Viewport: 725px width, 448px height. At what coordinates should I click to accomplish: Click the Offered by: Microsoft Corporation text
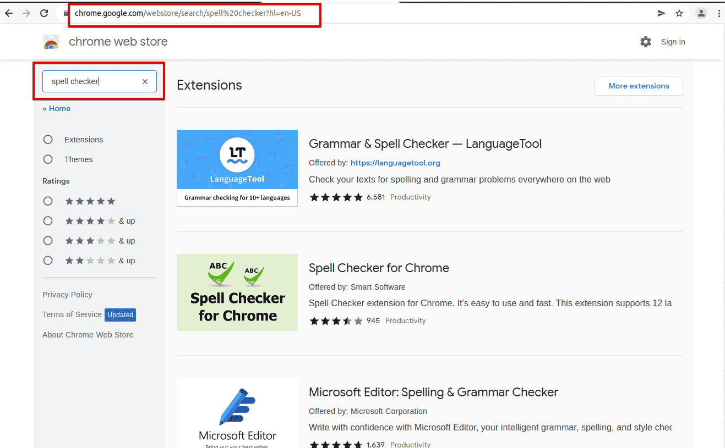(x=368, y=411)
